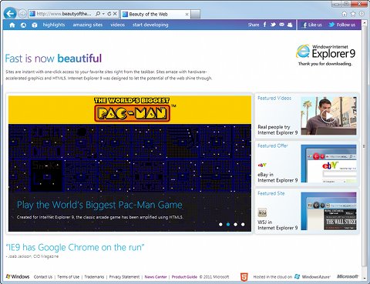Open the highlights menu item
The image size is (370, 284).
click(54, 25)
